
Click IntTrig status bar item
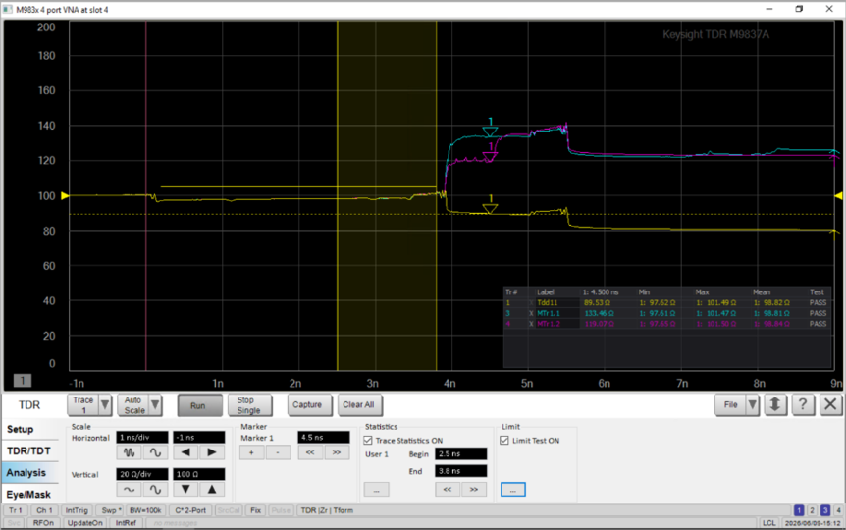pos(77,510)
